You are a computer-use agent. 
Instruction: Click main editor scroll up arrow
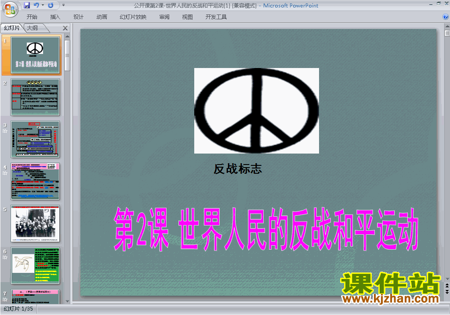click(x=447, y=27)
